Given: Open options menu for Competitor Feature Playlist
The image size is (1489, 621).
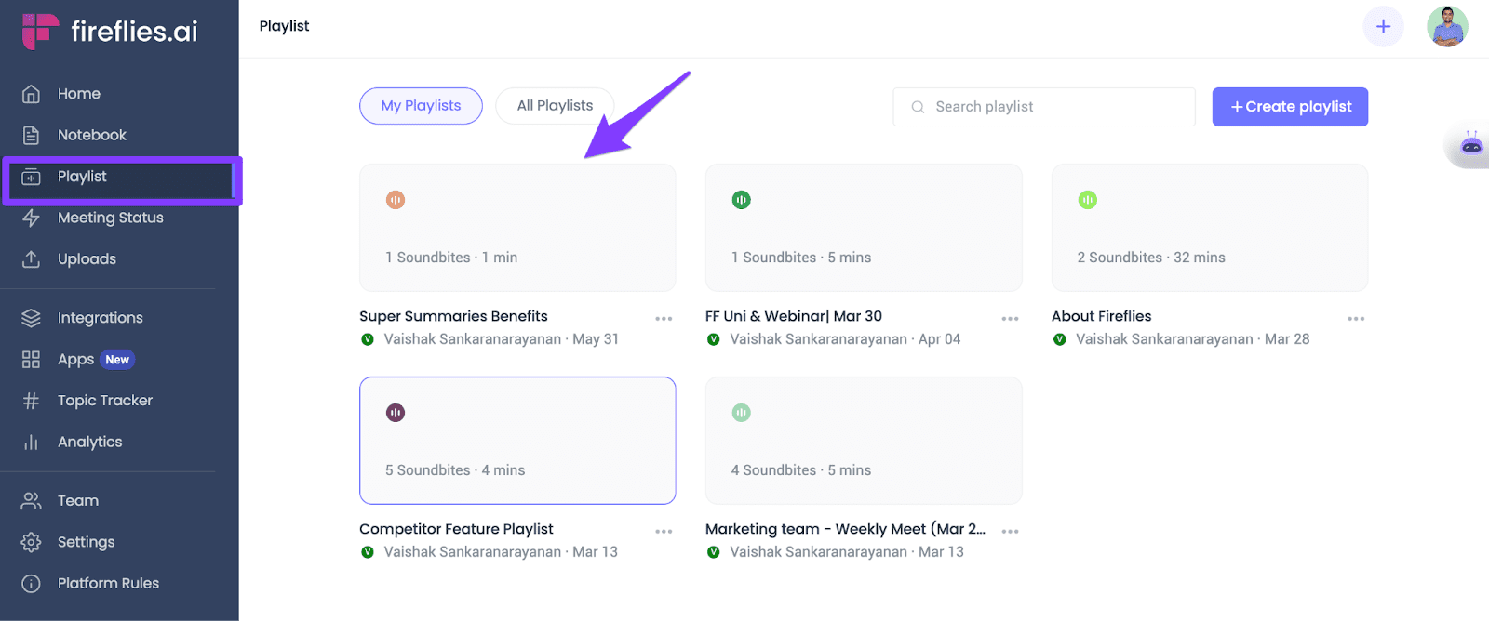Looking at the screenshot, I should [x=664, y=532].
